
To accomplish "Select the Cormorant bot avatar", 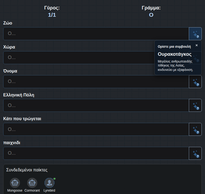I will 32,183.
